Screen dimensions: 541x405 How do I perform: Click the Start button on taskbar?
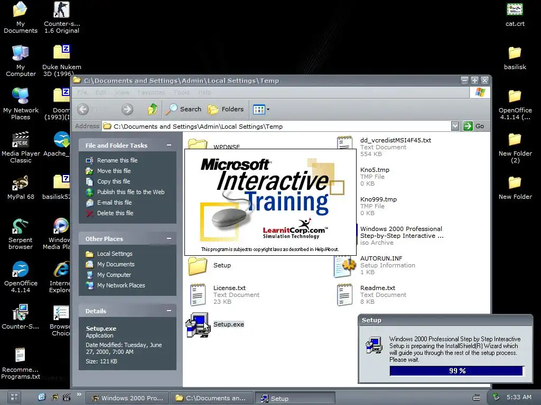click(13, 397)
